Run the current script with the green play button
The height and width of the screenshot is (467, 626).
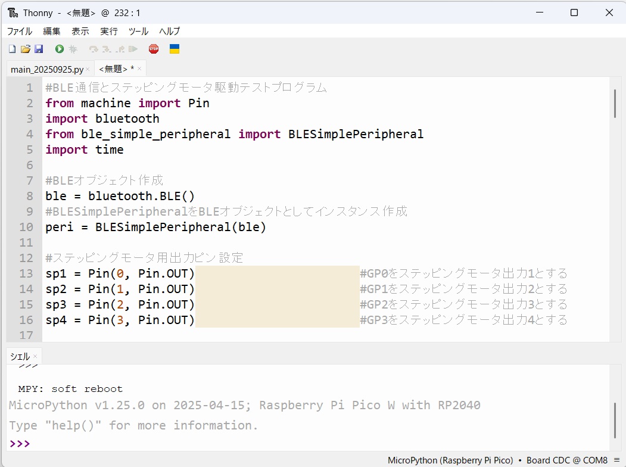60,49
